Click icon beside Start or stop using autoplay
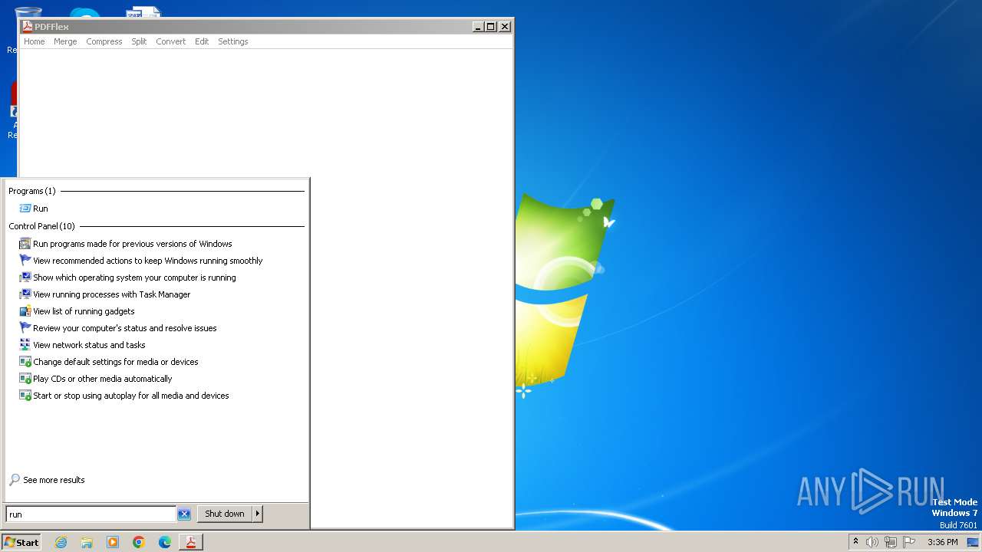This screenshot has height=552, width=982. (25, 396)
